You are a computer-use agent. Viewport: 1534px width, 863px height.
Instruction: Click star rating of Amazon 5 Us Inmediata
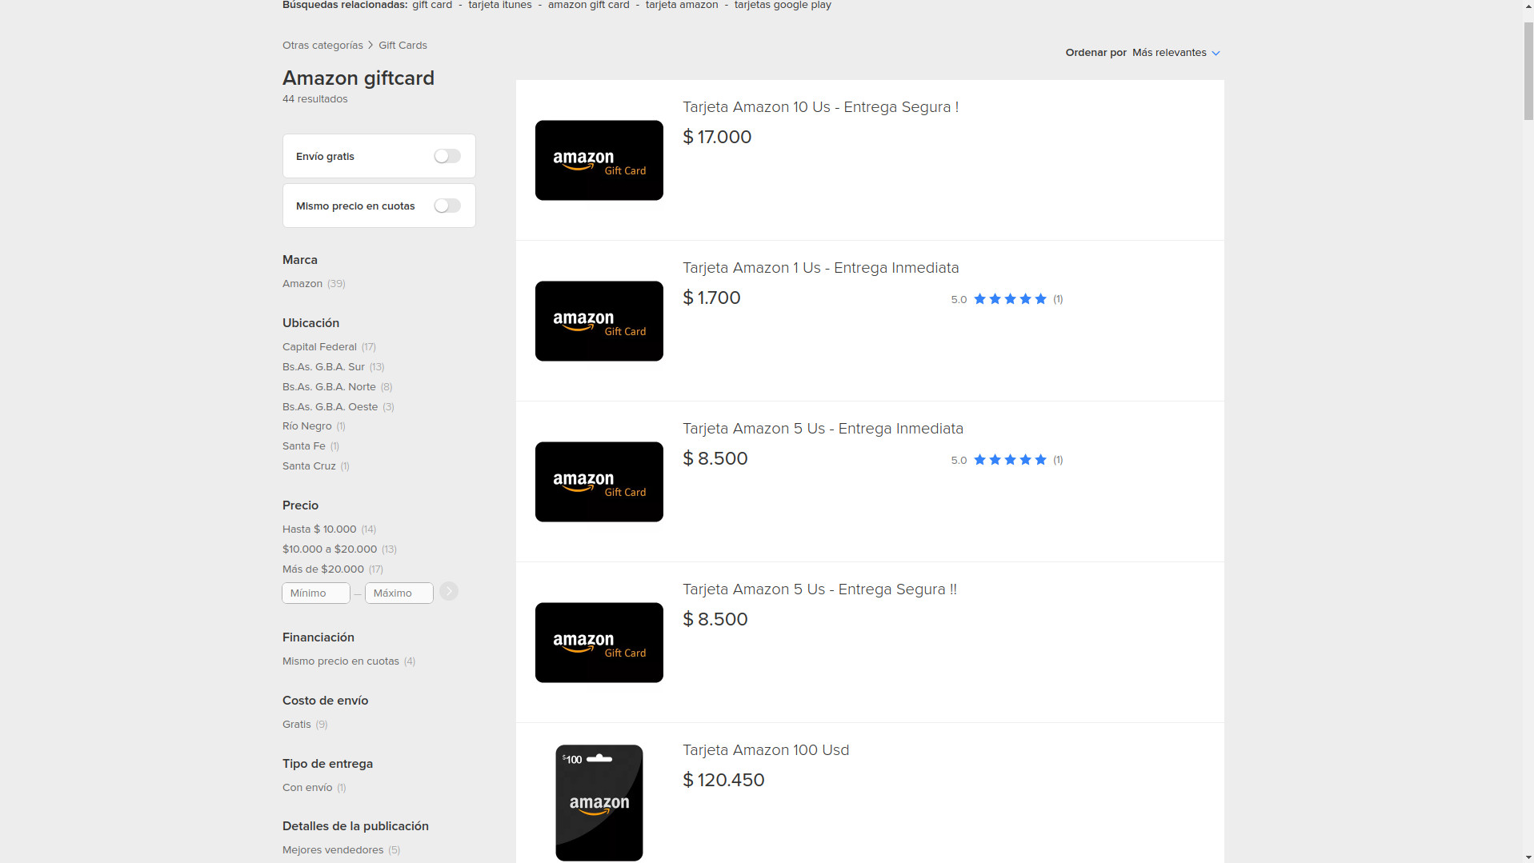(1009, 460)
